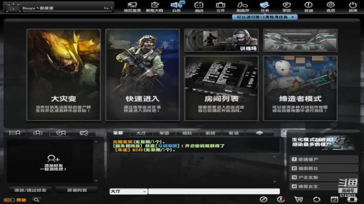The image size is (364, 204).
Task: Dismiss the 第13周每周任务 notification
Action: [x=293, y=17]
